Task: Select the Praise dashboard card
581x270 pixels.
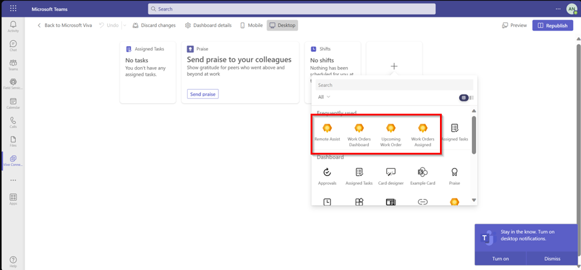Action: pyautogui.click(x=240, y=72)
